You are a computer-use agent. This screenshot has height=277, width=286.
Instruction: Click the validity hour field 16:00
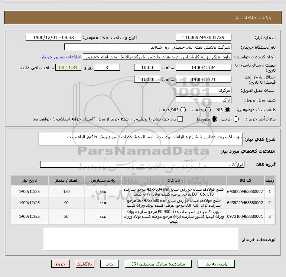(147, 79)
